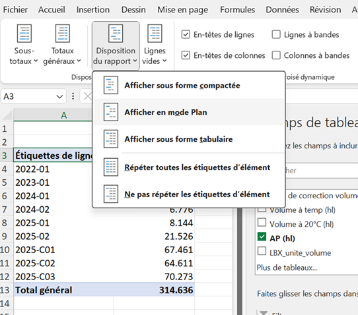Select Ne pas répéter les étiquettes d'élément
This screenshot has width=358, height=315.
coord(197,194)
